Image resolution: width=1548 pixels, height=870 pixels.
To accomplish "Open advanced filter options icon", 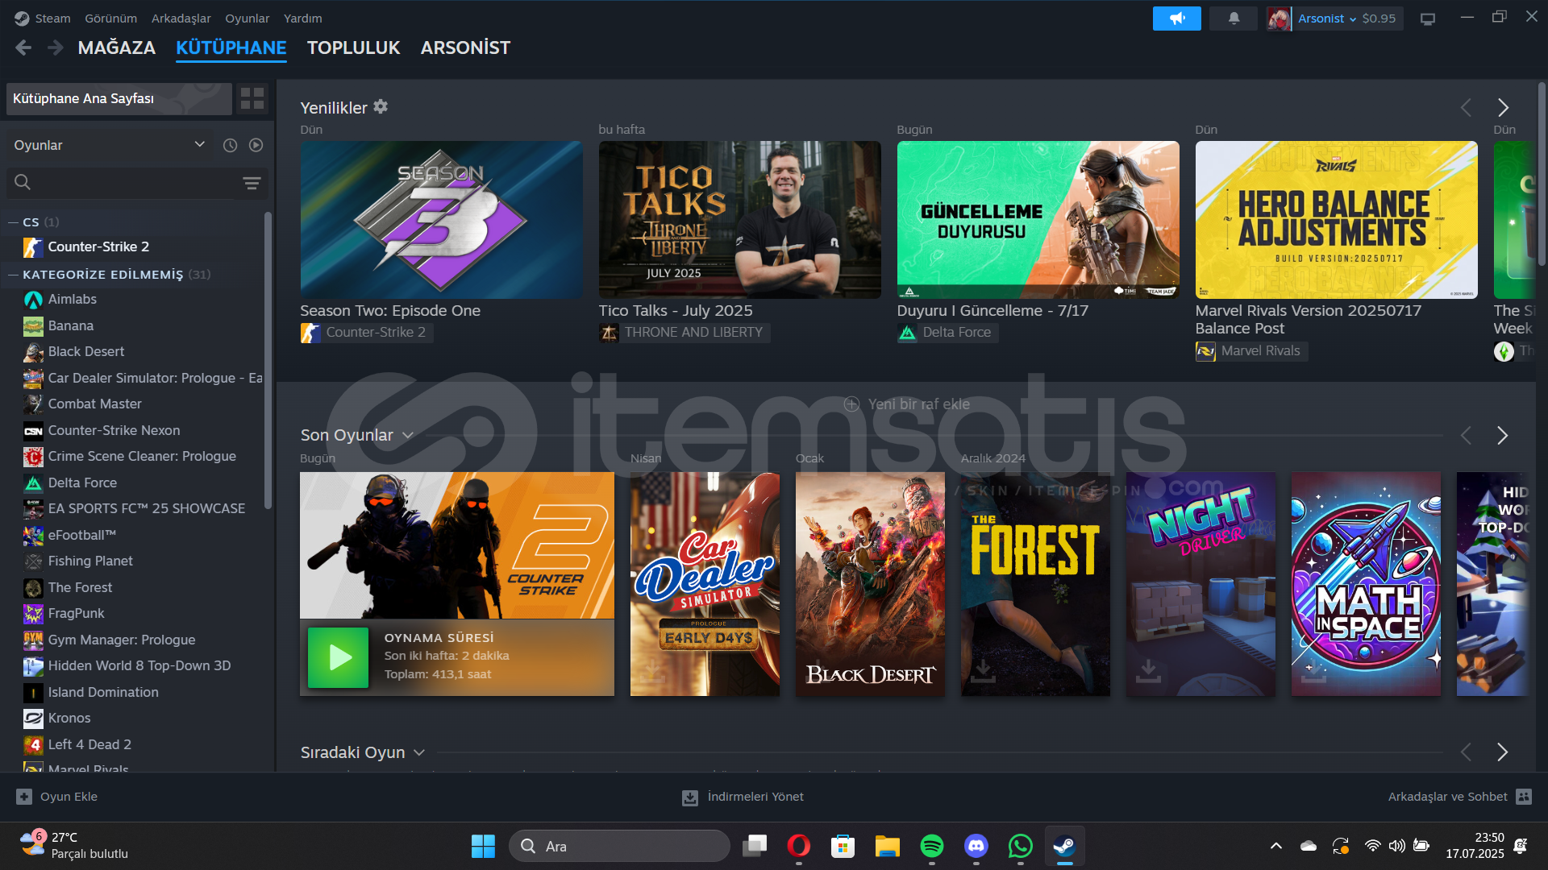I will (x=252, y=183).
